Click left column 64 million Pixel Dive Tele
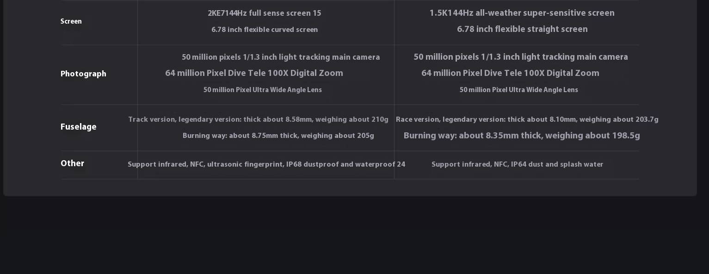This screenshot has height=274, width=709. 254,73
